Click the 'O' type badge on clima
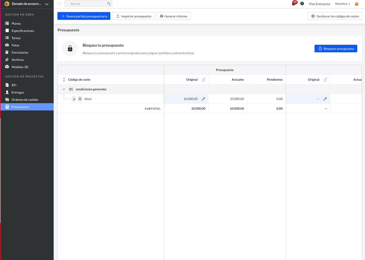Screen dimensions: 365x260 pyautogui.click(x=80, y=99)
